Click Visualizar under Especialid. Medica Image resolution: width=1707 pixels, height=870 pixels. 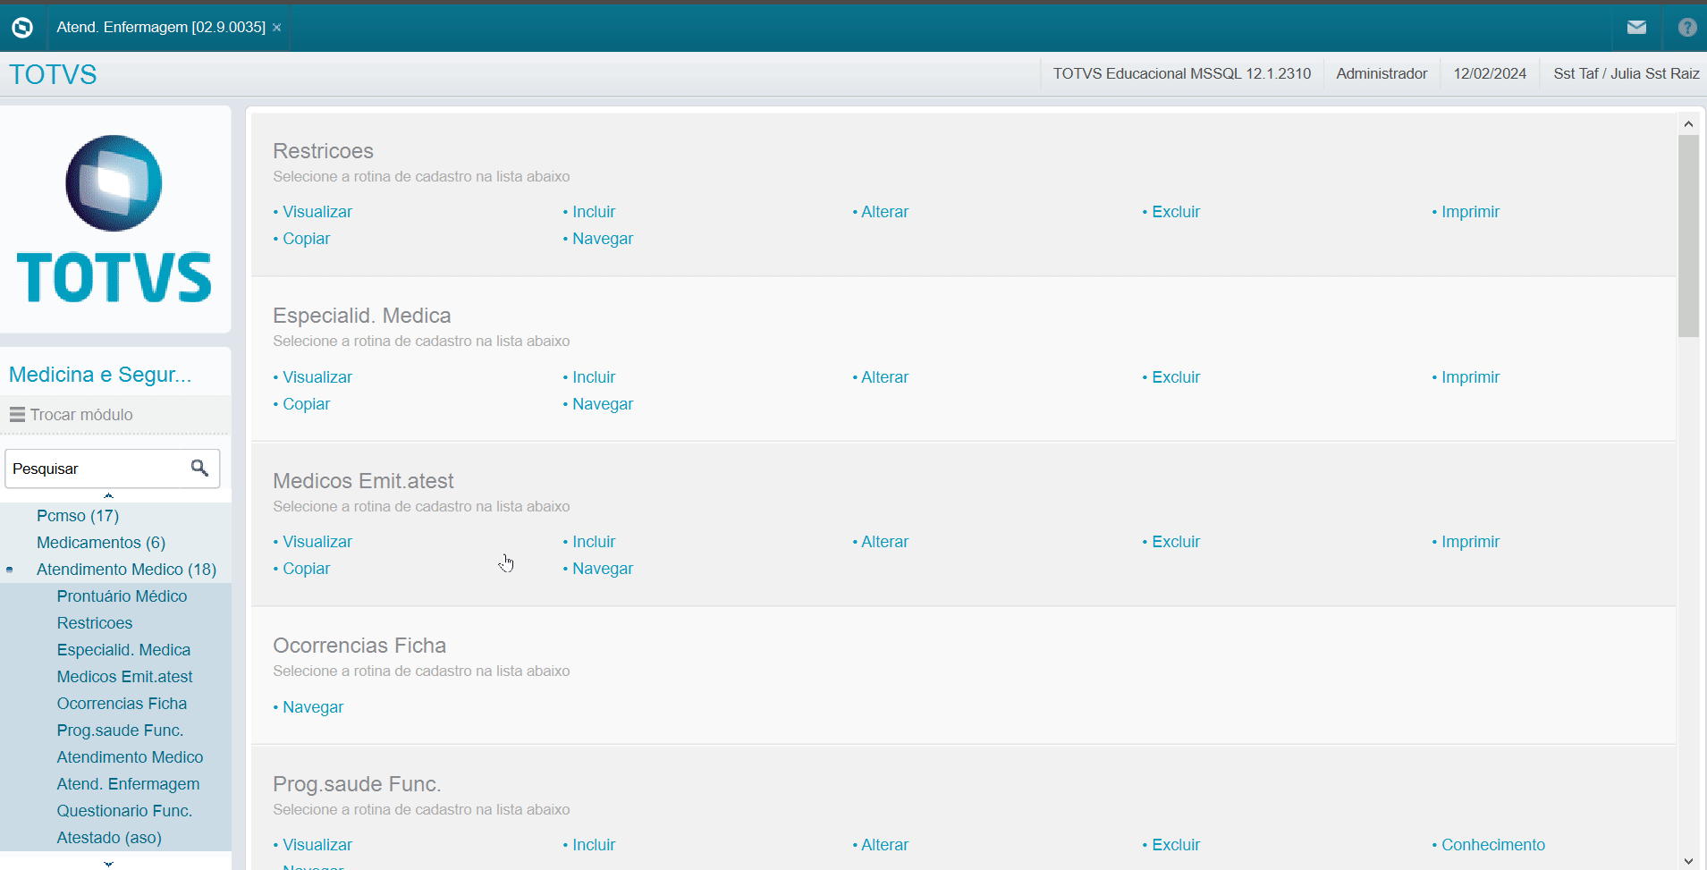point(317,377)
